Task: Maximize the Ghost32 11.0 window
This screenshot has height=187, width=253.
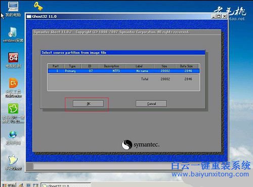Action: click(x=219, y=16)
